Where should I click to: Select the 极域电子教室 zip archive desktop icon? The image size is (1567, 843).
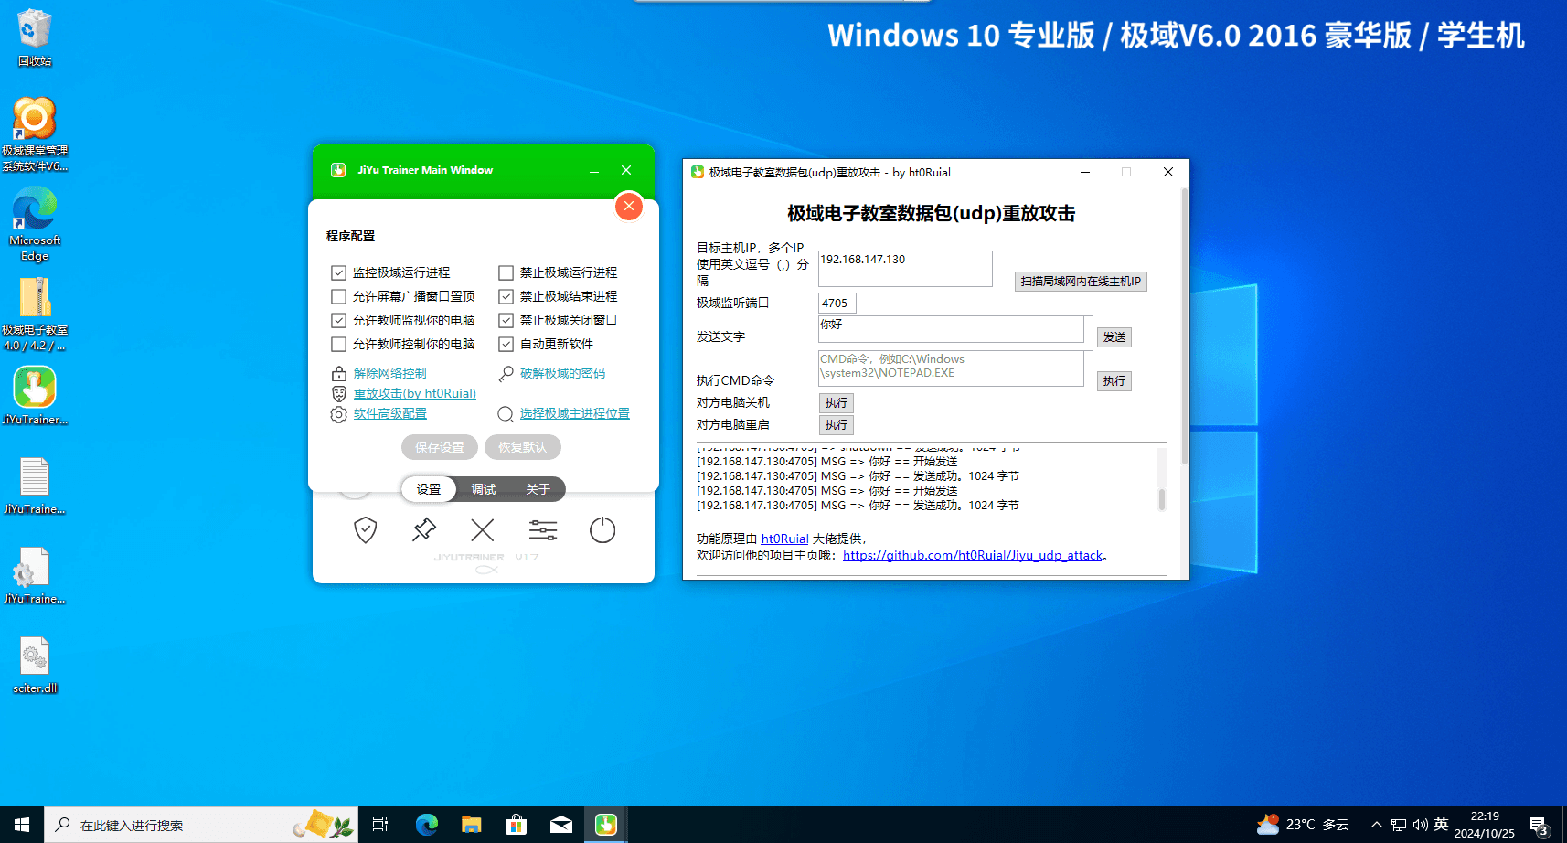click(x=35, y=315)
